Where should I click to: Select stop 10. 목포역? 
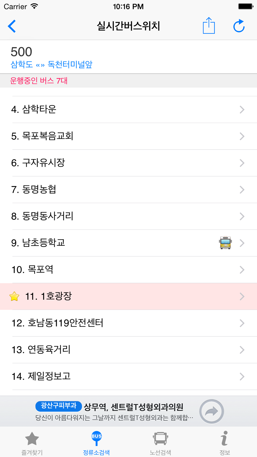click(x=128, y=270)
